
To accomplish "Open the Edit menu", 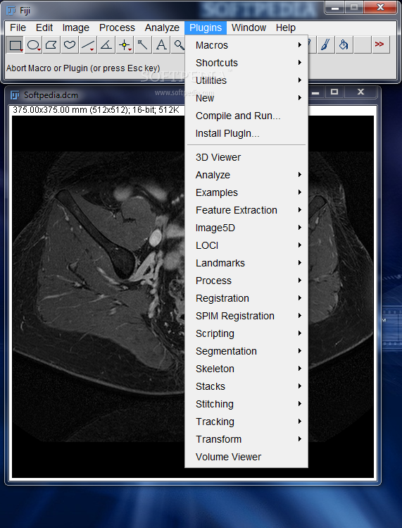I will coord(44,27).
